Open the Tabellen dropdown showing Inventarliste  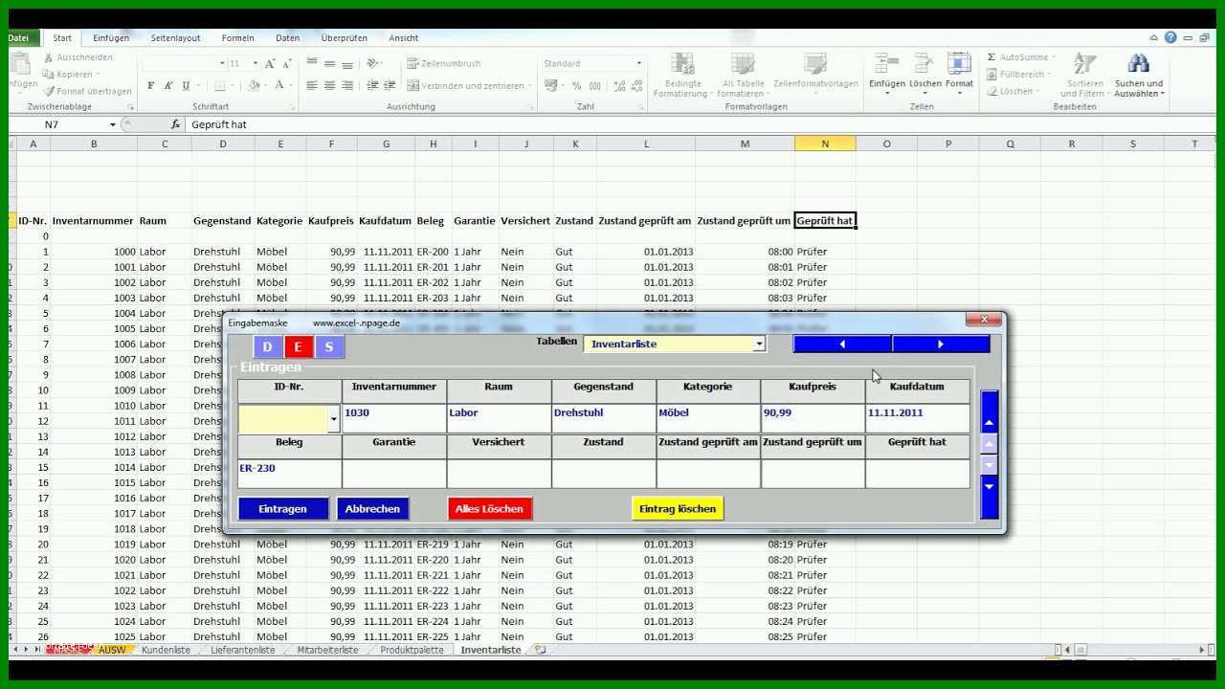(x=760, y=344)
